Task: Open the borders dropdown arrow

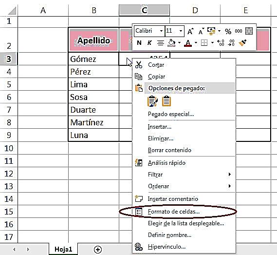Action: coord(212,42)
